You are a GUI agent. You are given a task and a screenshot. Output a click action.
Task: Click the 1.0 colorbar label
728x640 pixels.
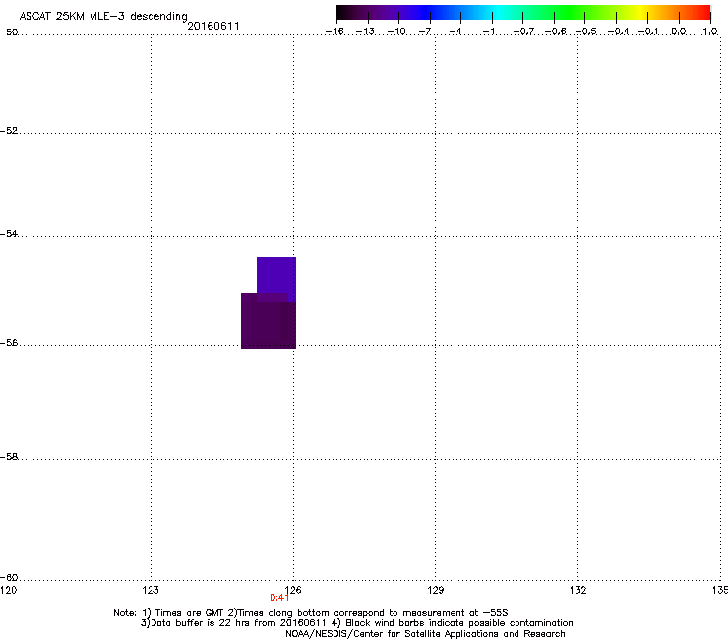(x=710, y=32)
